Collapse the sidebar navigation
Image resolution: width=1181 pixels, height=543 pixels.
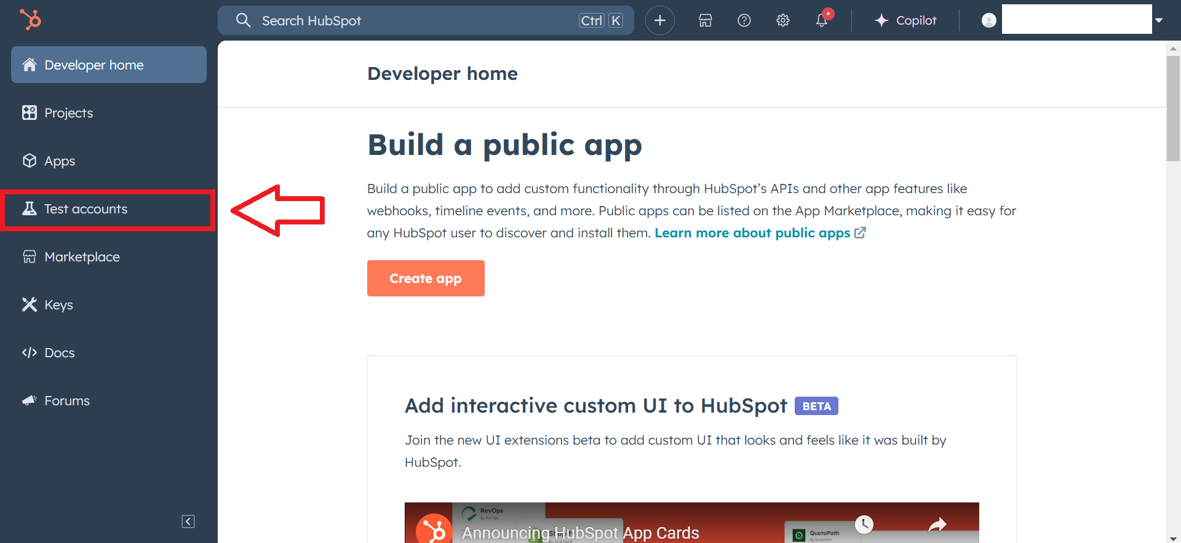click(188, 521)
